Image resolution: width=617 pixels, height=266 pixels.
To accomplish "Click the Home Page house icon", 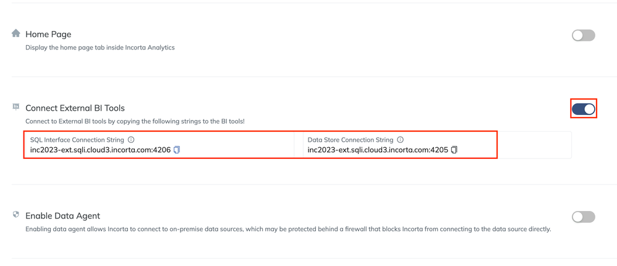I will point(16,33).
